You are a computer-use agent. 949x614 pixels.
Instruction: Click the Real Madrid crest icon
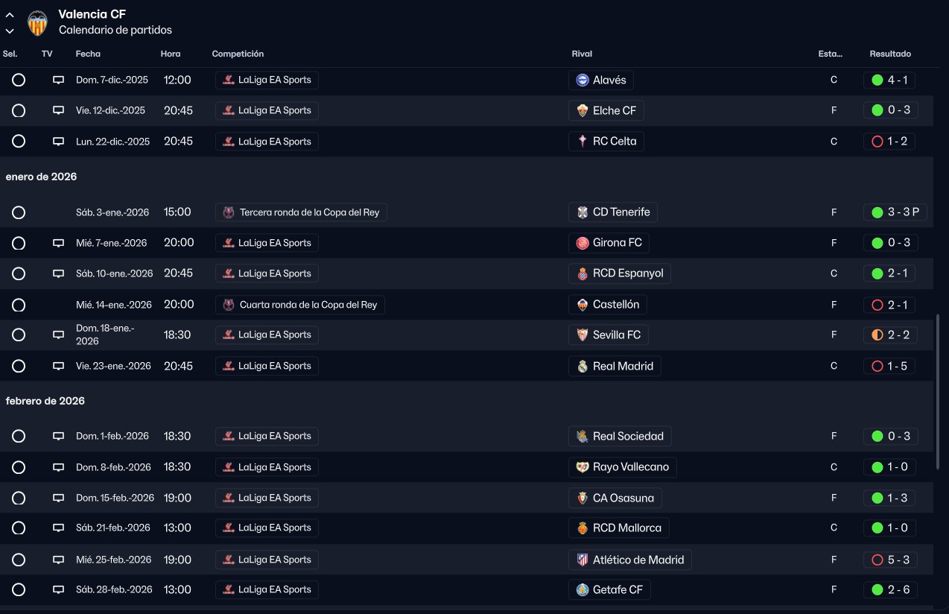point(583,366)
